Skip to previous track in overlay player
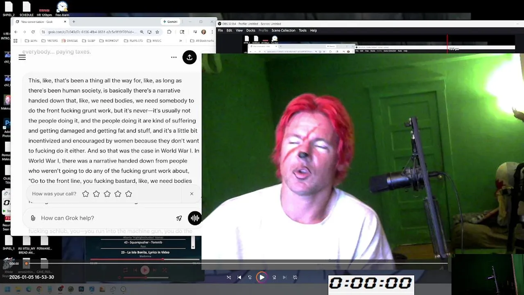This screenshot has width=524, height=295. coord(239,277)
